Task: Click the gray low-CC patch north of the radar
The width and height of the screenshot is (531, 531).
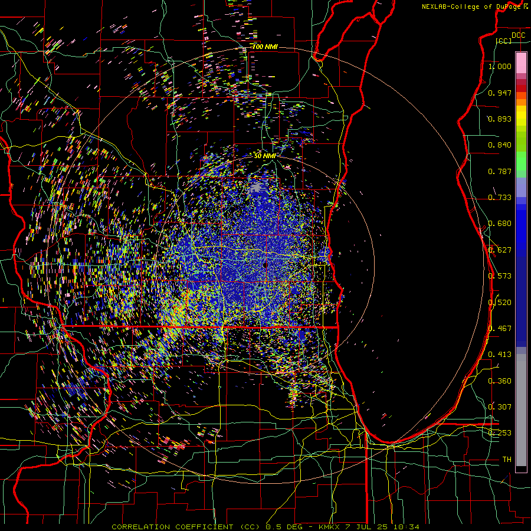Action: [x=257, y=187]
